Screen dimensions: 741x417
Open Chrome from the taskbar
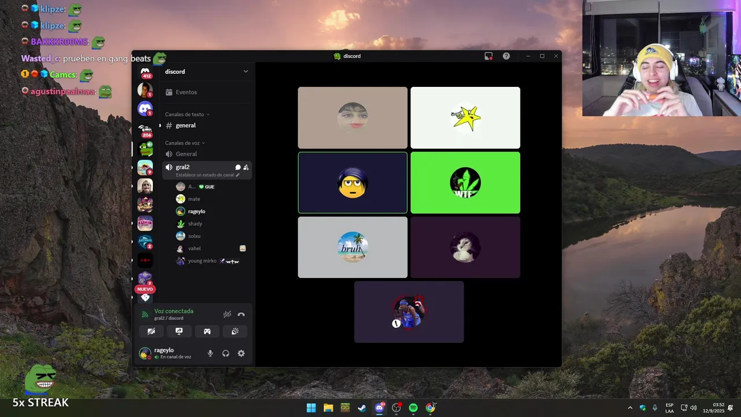430,408
